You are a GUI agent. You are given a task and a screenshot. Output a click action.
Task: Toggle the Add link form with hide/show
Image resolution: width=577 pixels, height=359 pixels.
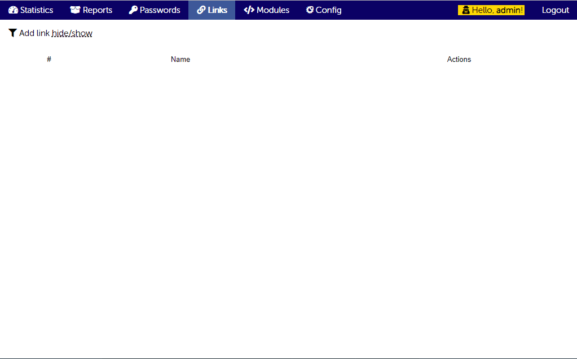tap(72, 33)
